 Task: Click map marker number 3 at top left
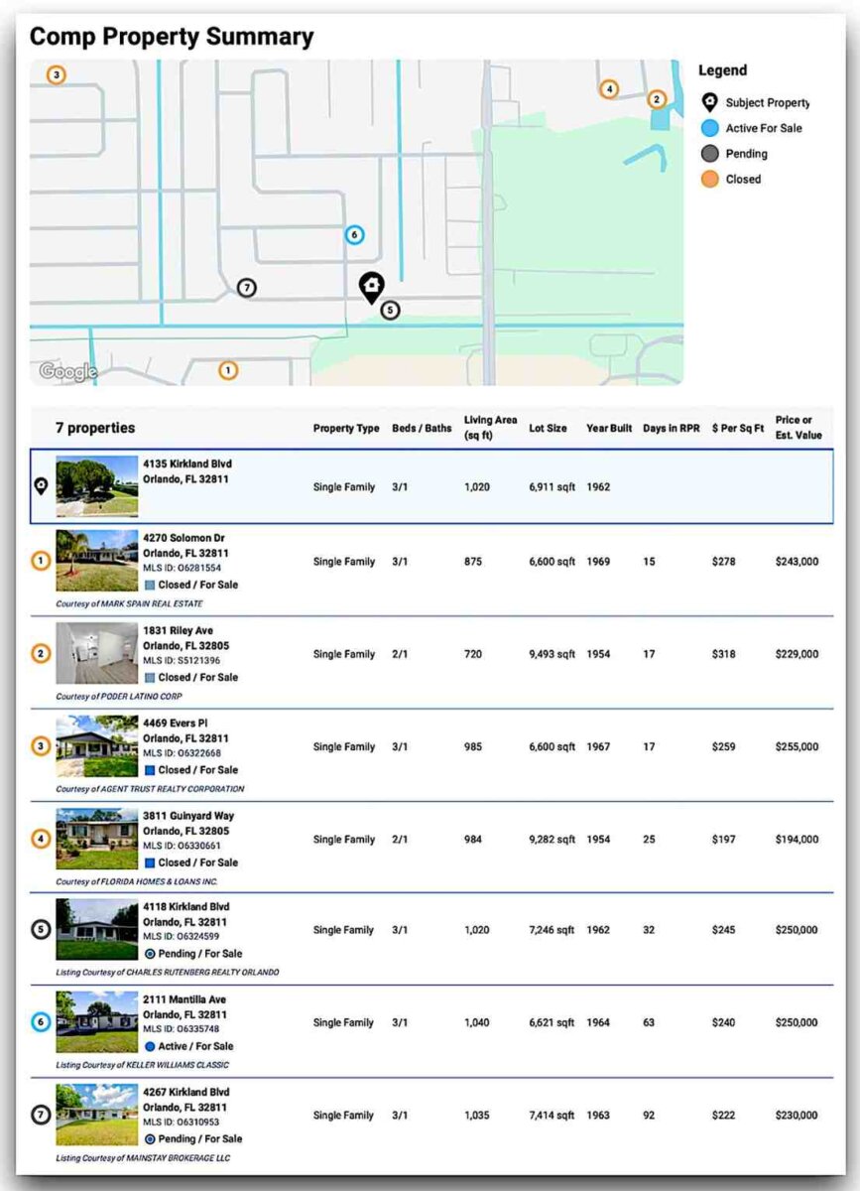(57, 74)
